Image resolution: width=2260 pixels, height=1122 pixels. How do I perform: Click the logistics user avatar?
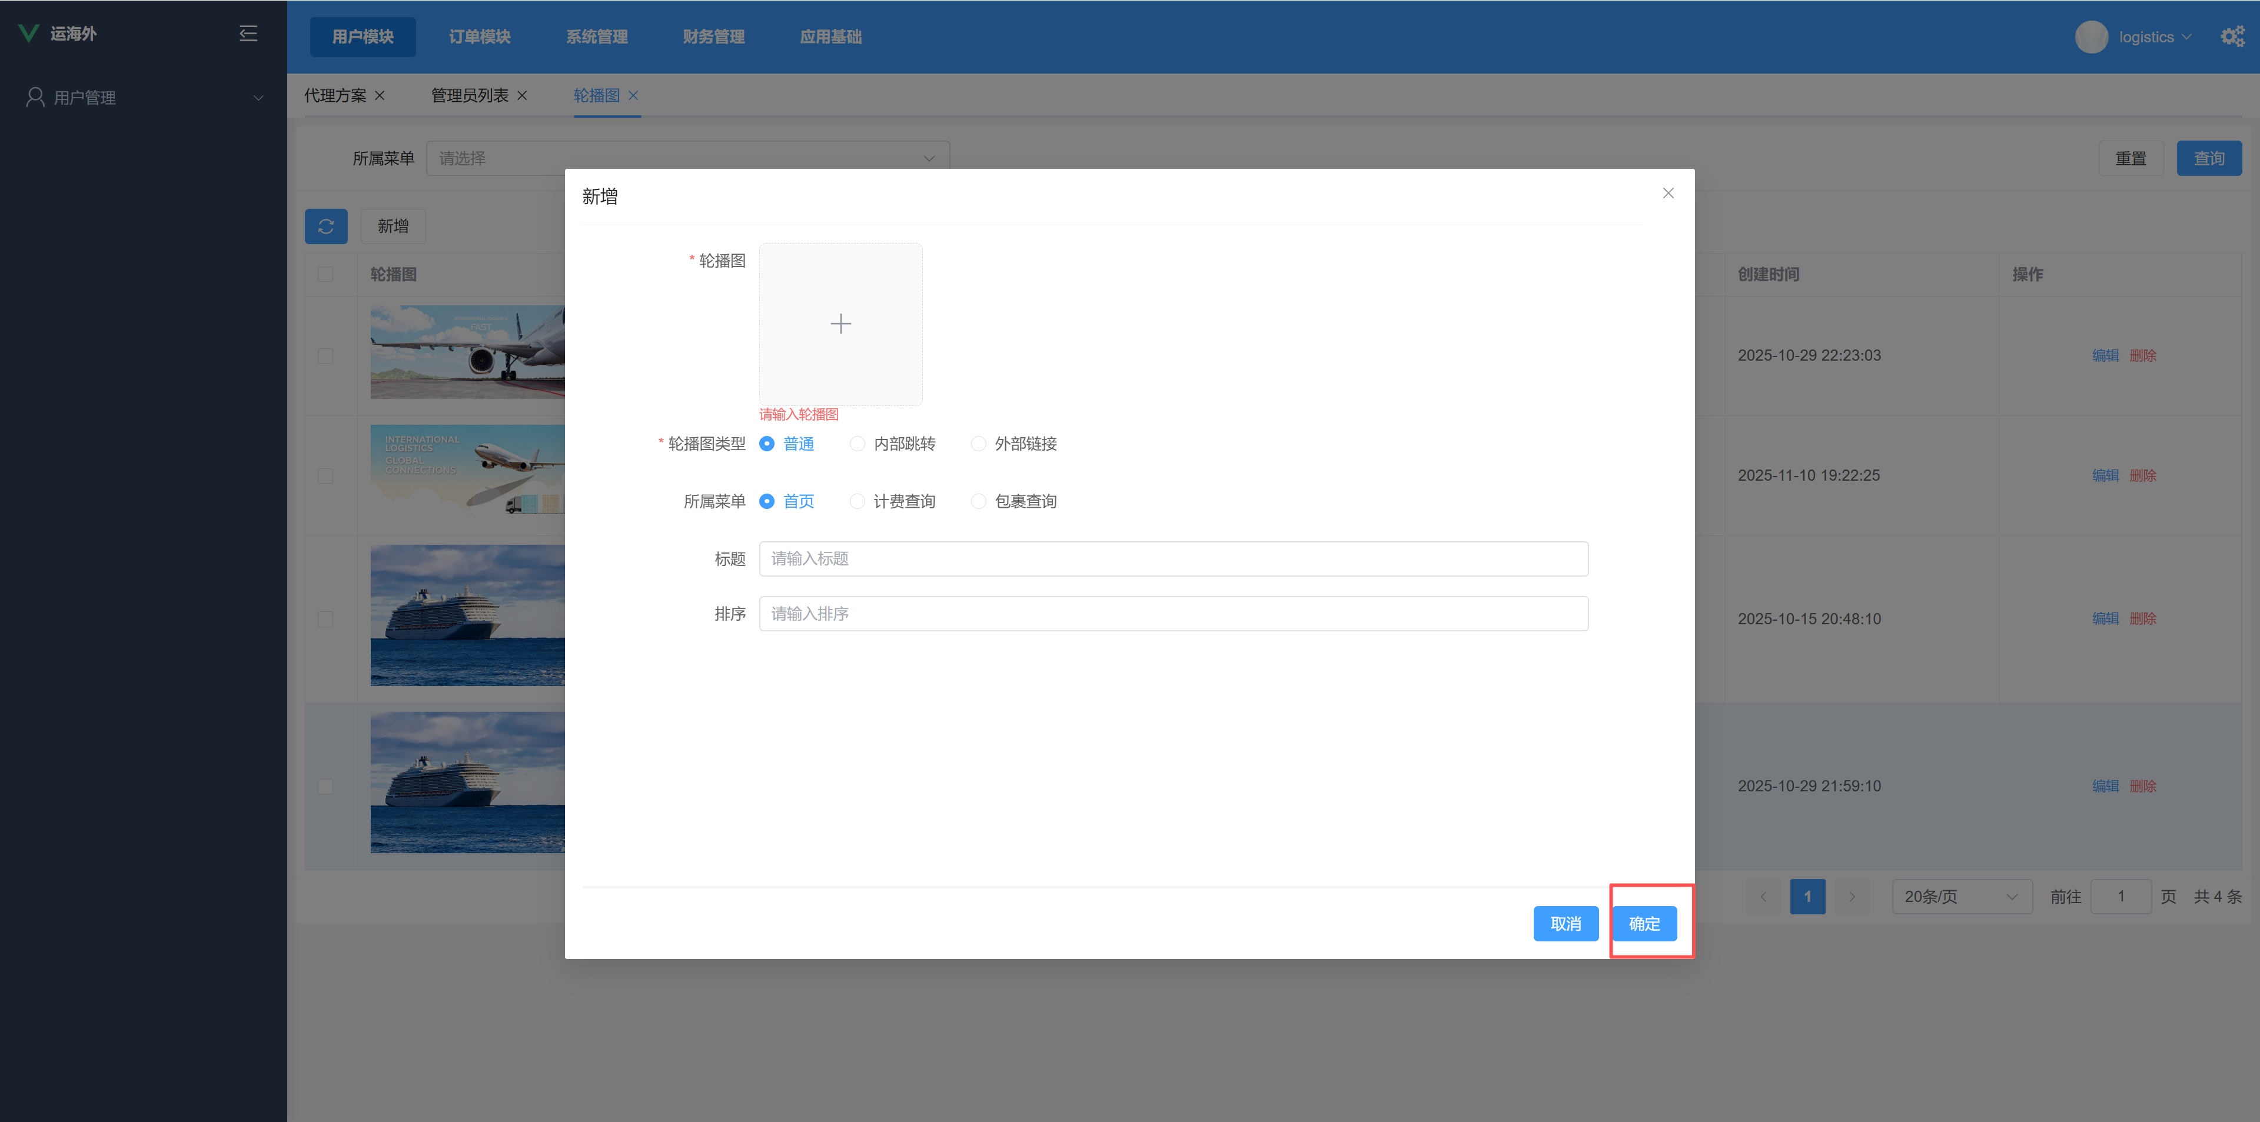tap(2090, 37)
